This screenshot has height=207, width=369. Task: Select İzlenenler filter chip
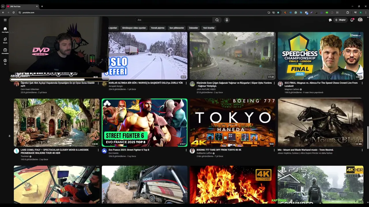click(193, 28)
